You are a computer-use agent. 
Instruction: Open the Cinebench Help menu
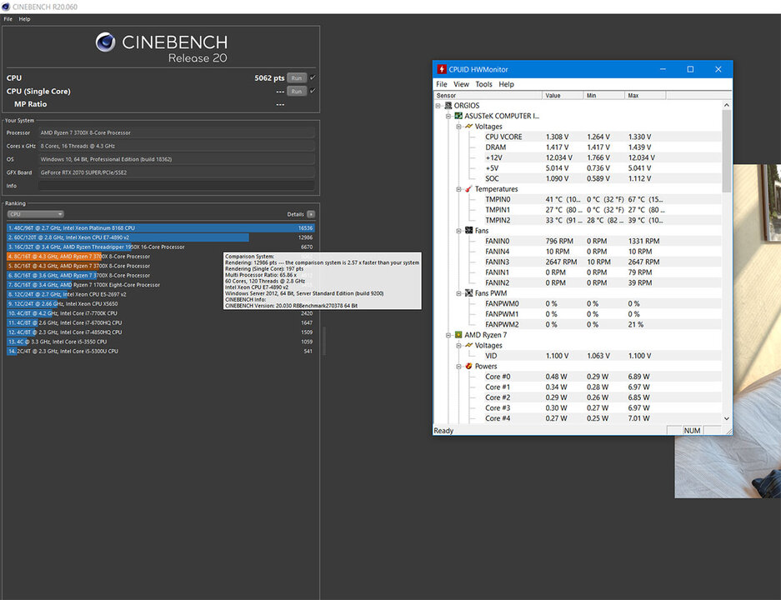[x=24, y=19]
